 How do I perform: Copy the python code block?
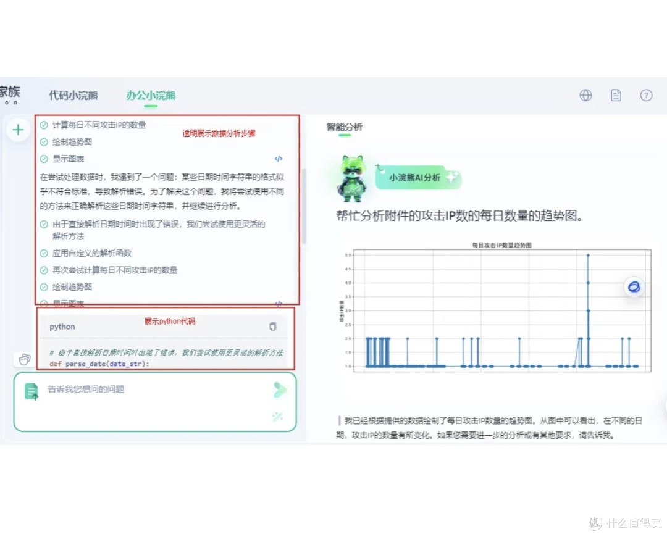pyautogui.click(x=273, y=327)
